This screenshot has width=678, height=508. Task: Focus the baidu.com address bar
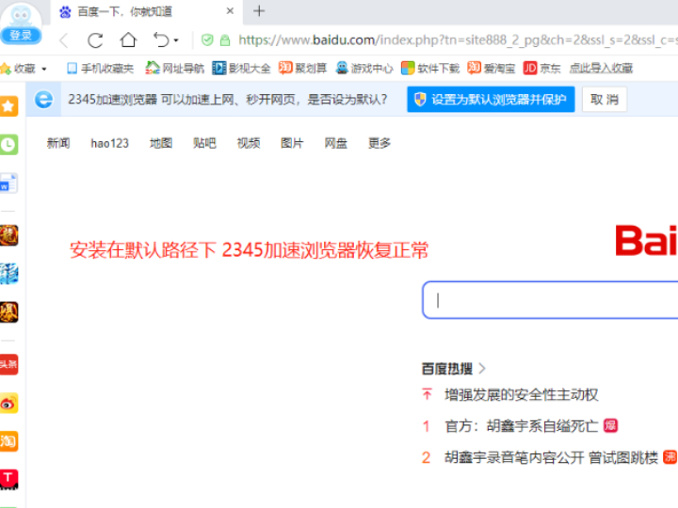click(x=458, y=40)
